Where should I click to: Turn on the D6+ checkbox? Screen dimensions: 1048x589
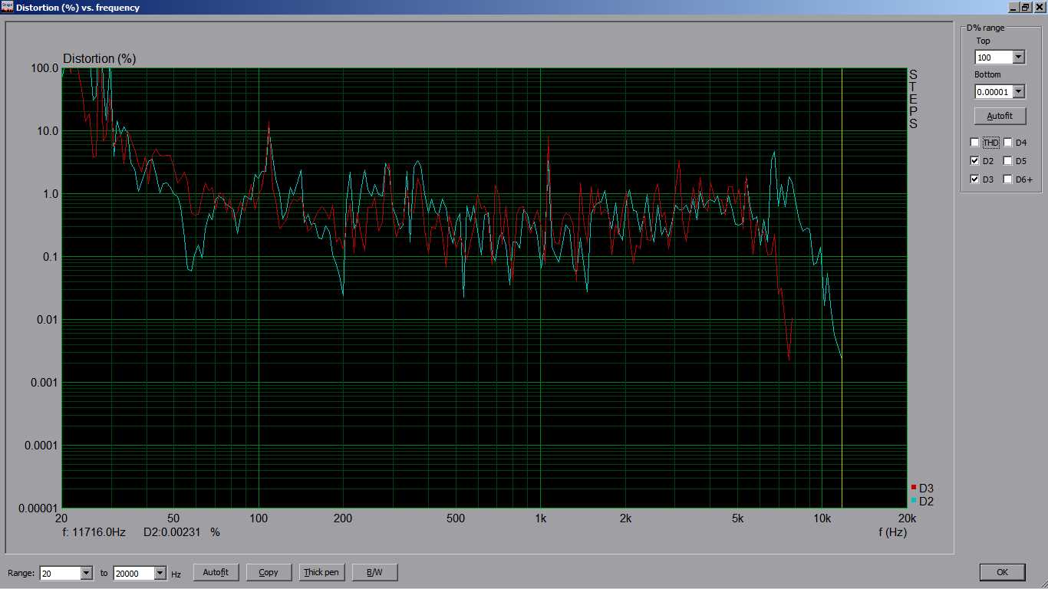1008,179
